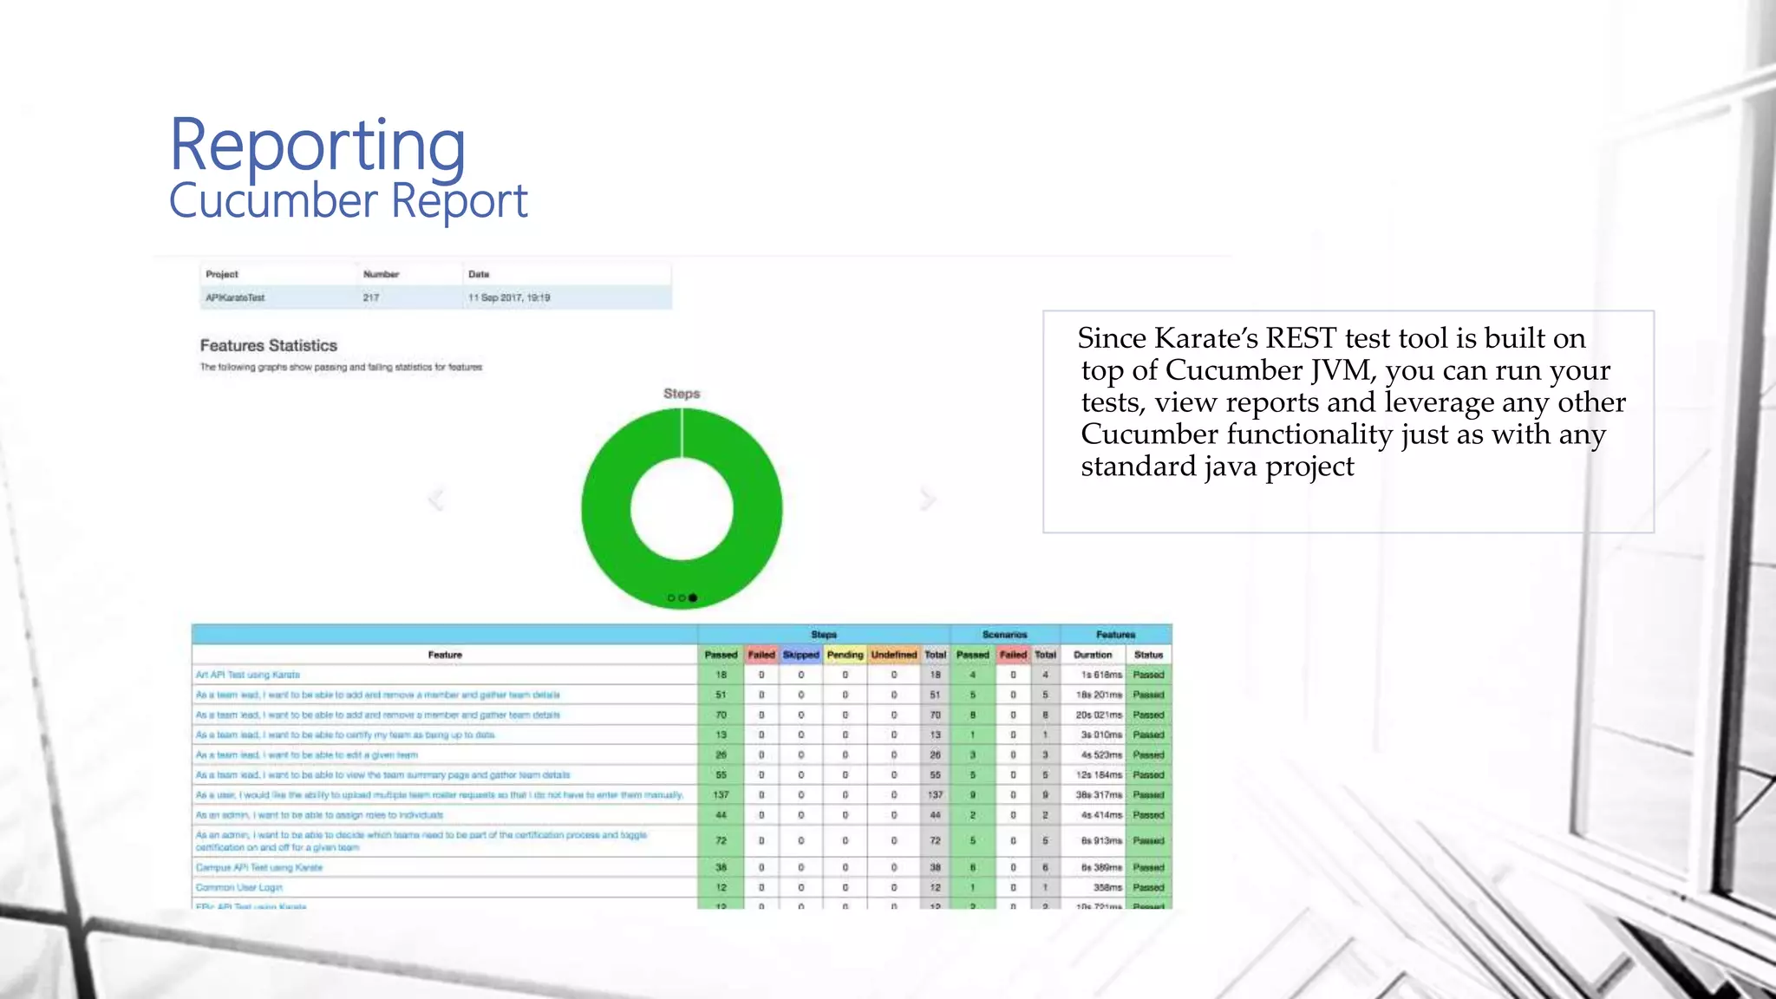
Task: Open the Art API Test using Karate feature
Action: pos(248,675)
